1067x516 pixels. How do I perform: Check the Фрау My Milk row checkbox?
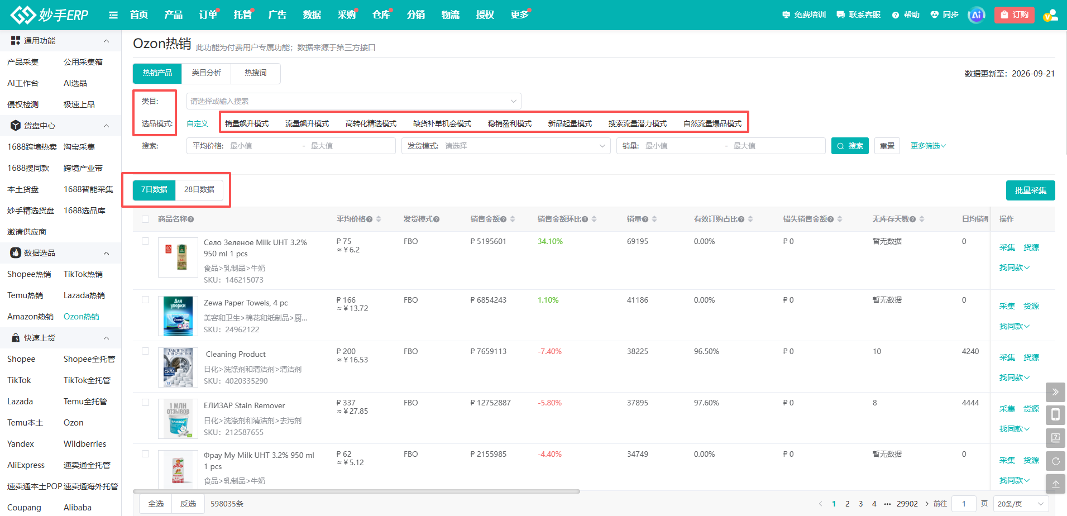pyautogui.click(x=146, y=454)
